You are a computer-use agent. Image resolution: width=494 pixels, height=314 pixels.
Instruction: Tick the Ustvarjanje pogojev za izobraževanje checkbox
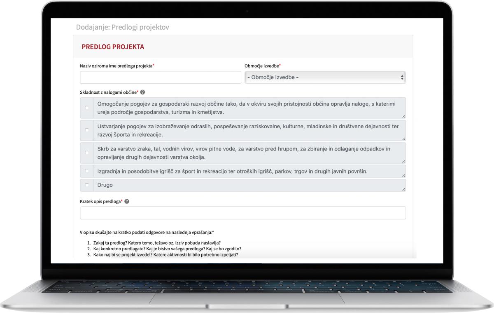point(87,130)
